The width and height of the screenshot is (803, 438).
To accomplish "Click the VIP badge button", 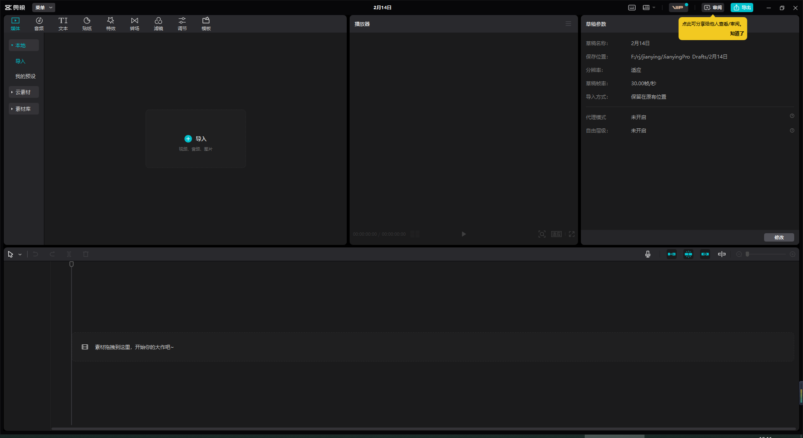I will click(678, 8).
